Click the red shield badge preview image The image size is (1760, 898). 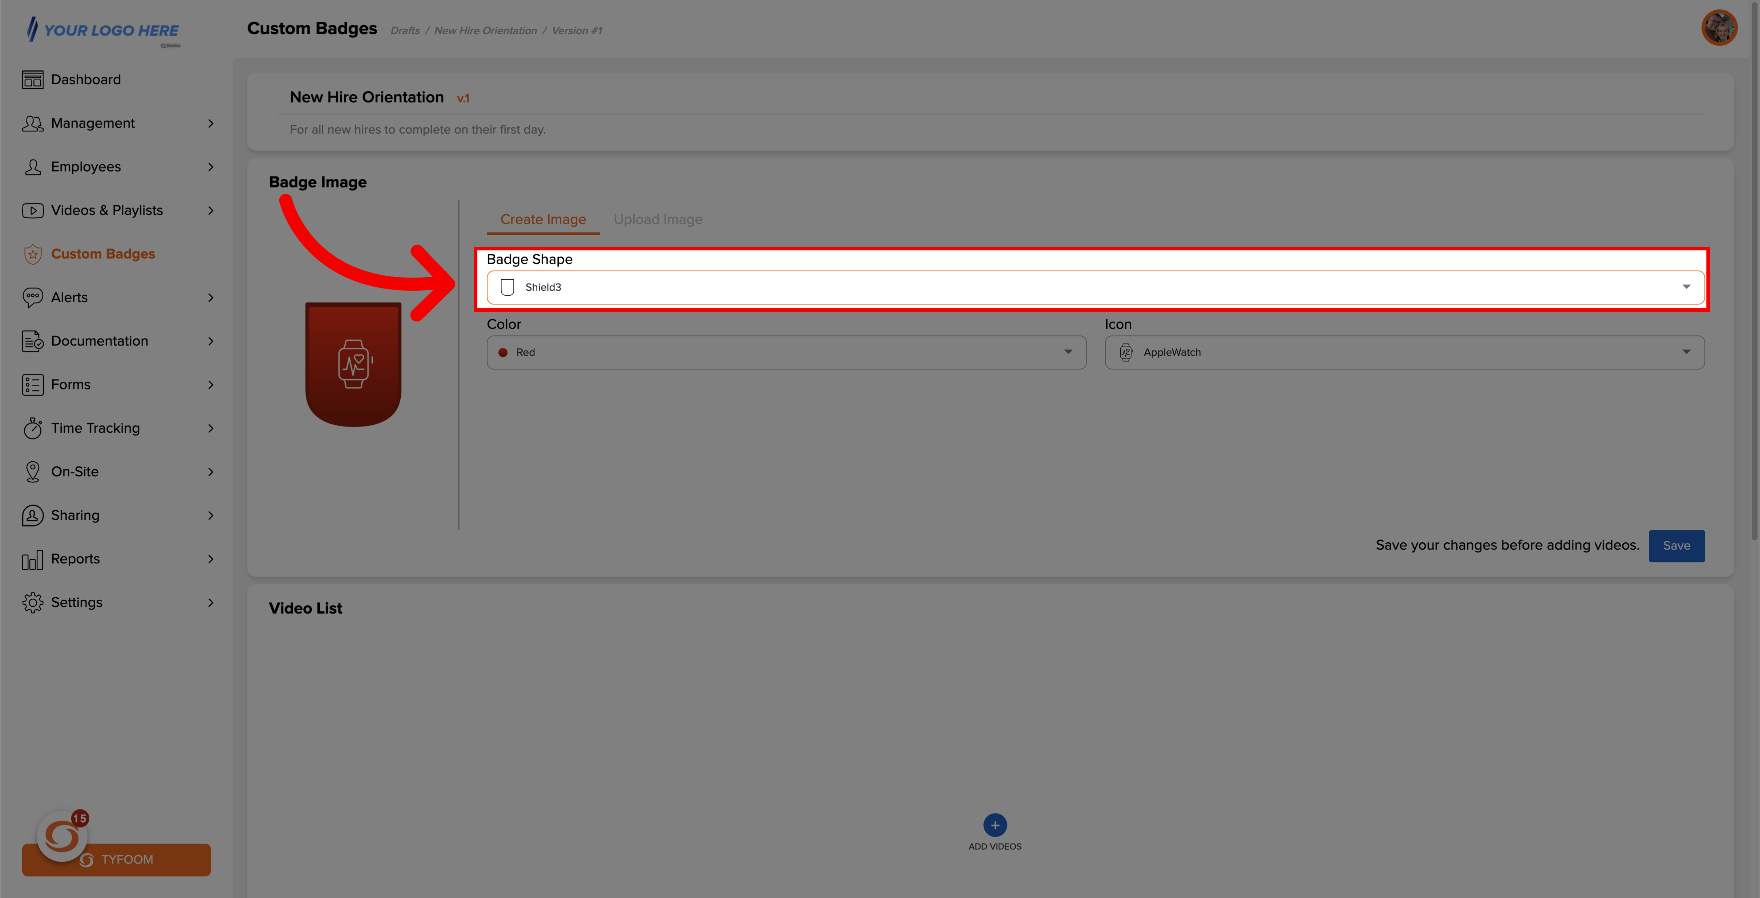[x=353, y=364]
